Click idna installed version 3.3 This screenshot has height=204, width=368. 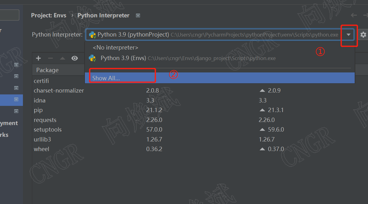point(150,100)
